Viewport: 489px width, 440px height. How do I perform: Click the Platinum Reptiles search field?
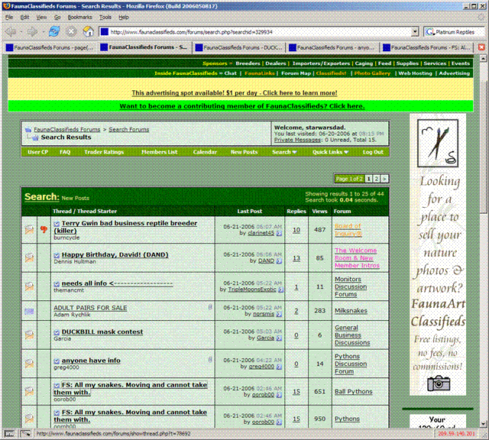coord(457,32)
